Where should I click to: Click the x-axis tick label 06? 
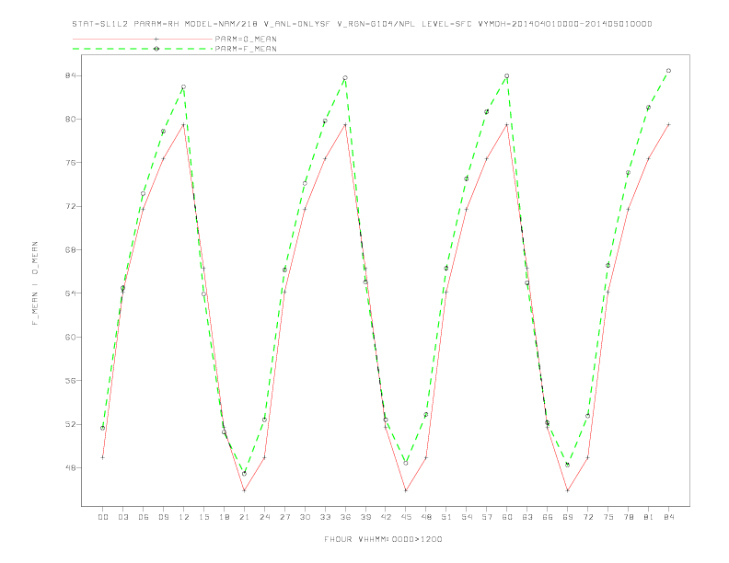point(144,517)
